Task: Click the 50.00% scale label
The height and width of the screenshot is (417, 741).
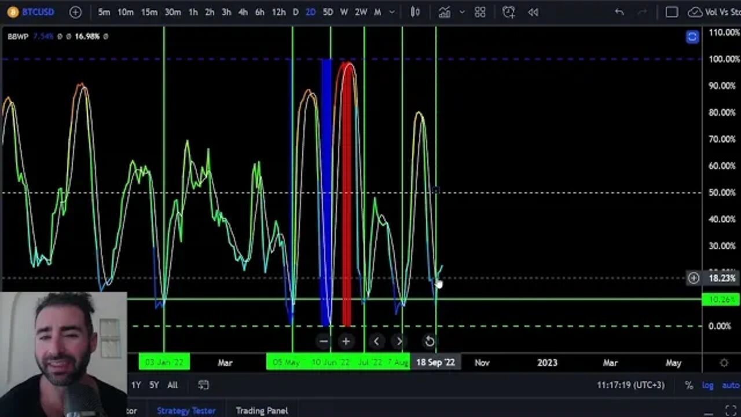Action: [724, 192]
